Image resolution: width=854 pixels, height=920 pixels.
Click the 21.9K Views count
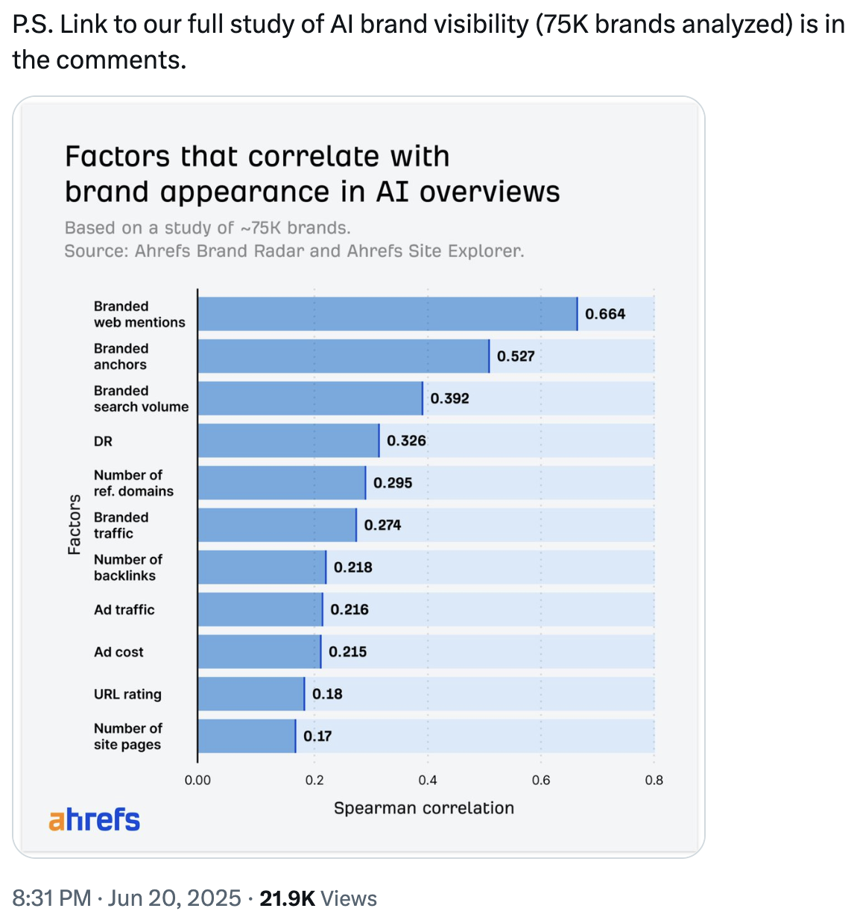point(317,898)
